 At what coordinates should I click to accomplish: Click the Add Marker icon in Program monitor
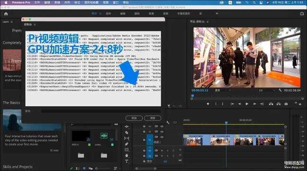208,104
